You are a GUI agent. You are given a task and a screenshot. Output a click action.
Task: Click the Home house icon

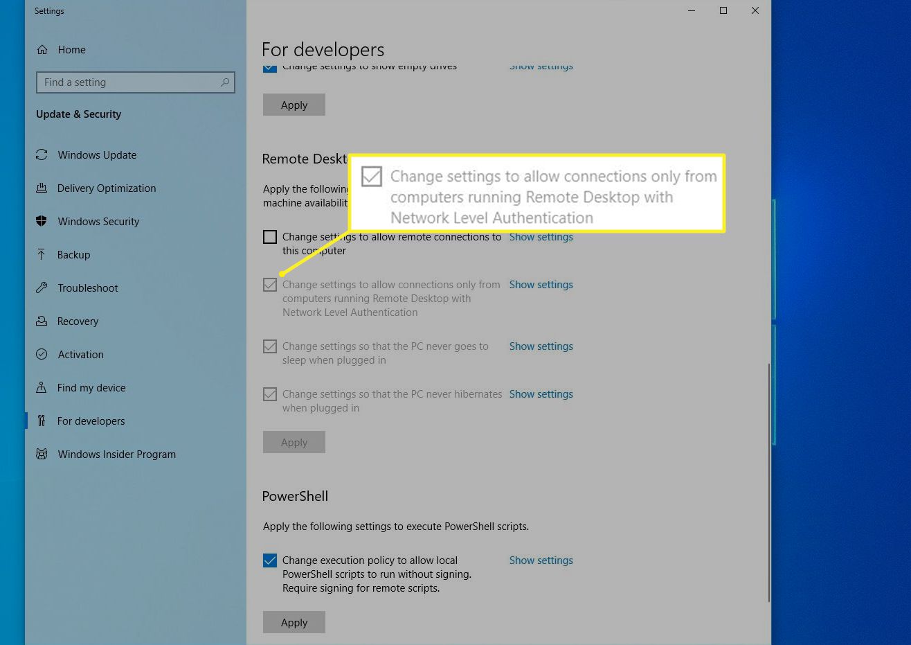tap(42, 50)
